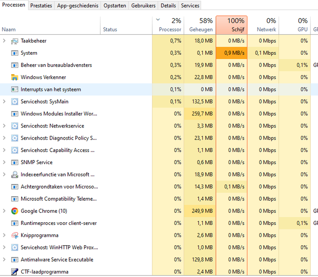
Task: Click the Servicehost: SysMain gear icon
Action: pyautogui.click(x=15, y=102)
